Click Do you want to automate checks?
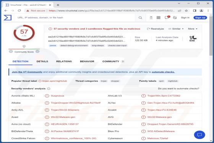The height and width of the screenshot is (143, 214). tap(178, 89)
